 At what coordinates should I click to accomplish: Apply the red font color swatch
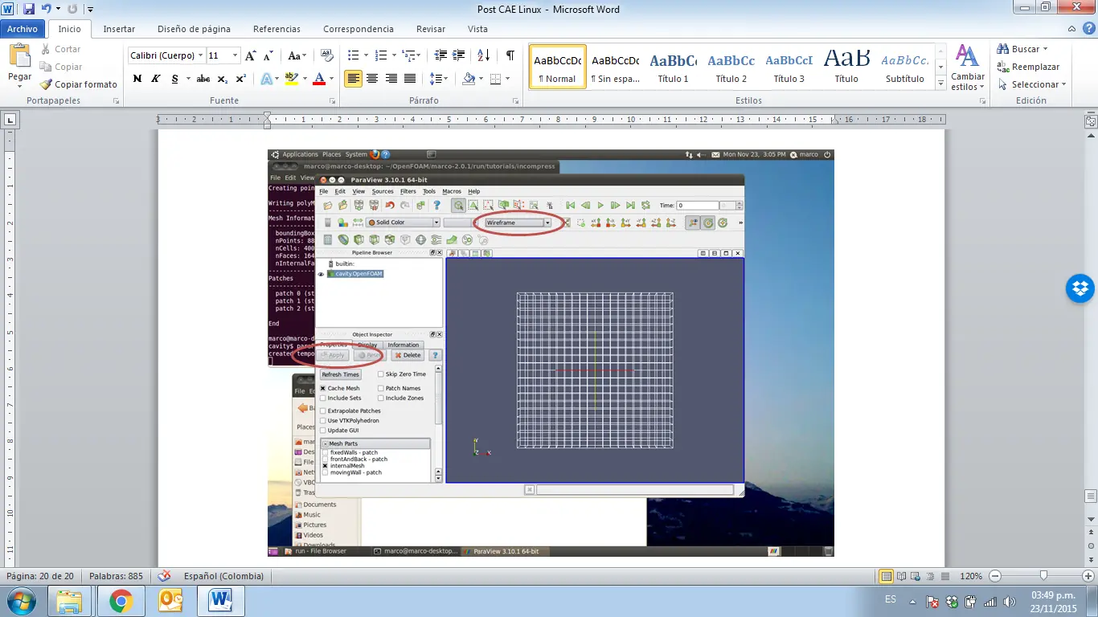click(319, 79)
